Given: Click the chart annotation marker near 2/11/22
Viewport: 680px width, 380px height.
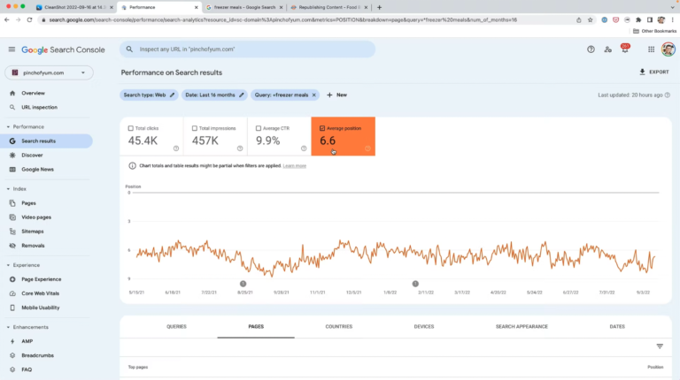Looking at the screenshot, I should [415, 284].
